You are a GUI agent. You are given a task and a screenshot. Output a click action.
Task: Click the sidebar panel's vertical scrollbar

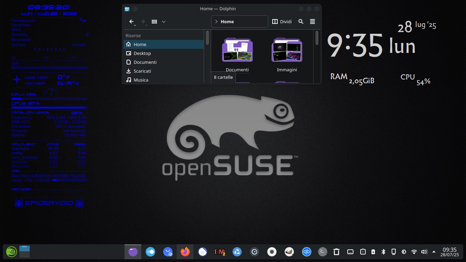pos(207,38)
